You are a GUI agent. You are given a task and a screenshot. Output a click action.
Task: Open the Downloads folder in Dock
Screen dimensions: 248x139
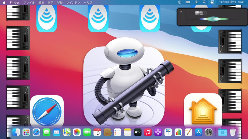[x=222, y=132]
